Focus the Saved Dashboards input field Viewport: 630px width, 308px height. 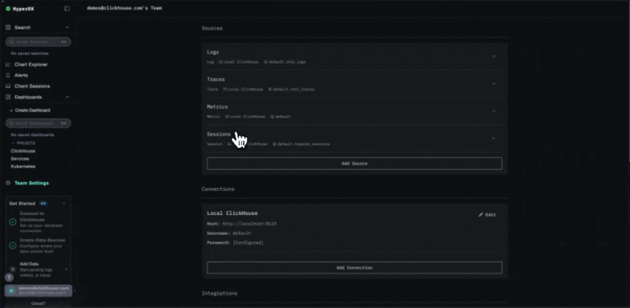pos(38,123)
